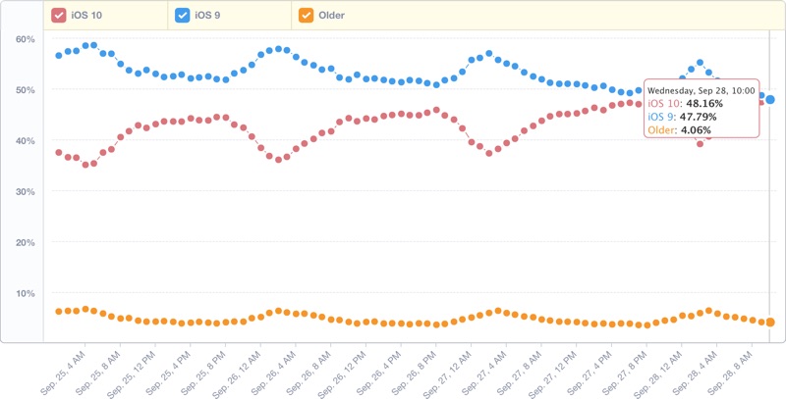Disable the Older series checkbox

[306, 16]
